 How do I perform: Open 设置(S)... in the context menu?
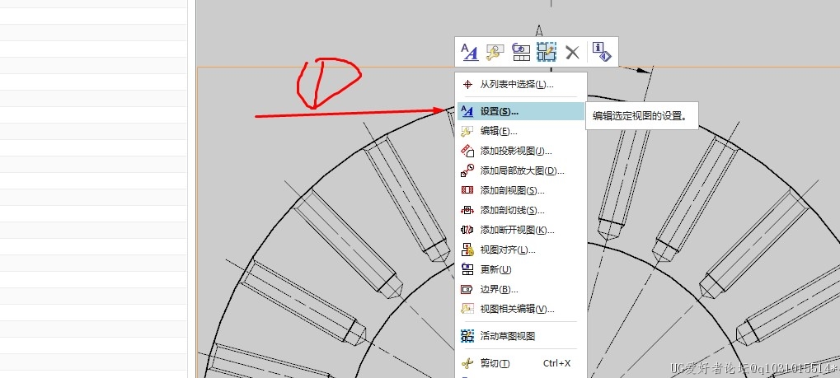(x=521, y=111)
